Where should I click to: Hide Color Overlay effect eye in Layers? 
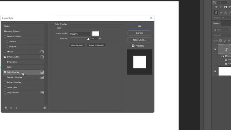coord(226,64)
